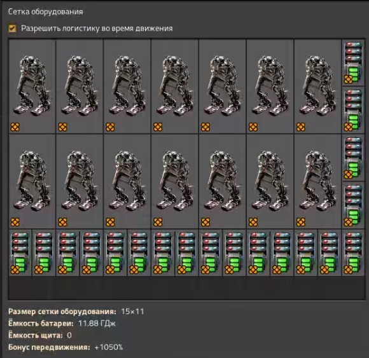The height and width of the screenshot is (358, 369).
Task: Pick fourteenth battery in bottom row
Action: (x=329, y=252)
